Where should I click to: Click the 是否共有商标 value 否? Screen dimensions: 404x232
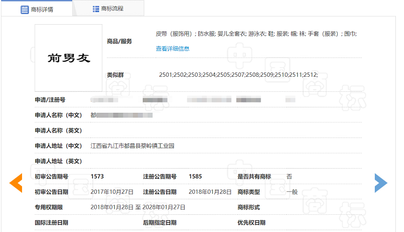(x=289, y=176)
